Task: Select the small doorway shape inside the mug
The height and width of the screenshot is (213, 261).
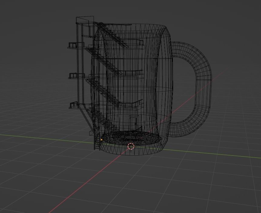Action: (133, 123)
